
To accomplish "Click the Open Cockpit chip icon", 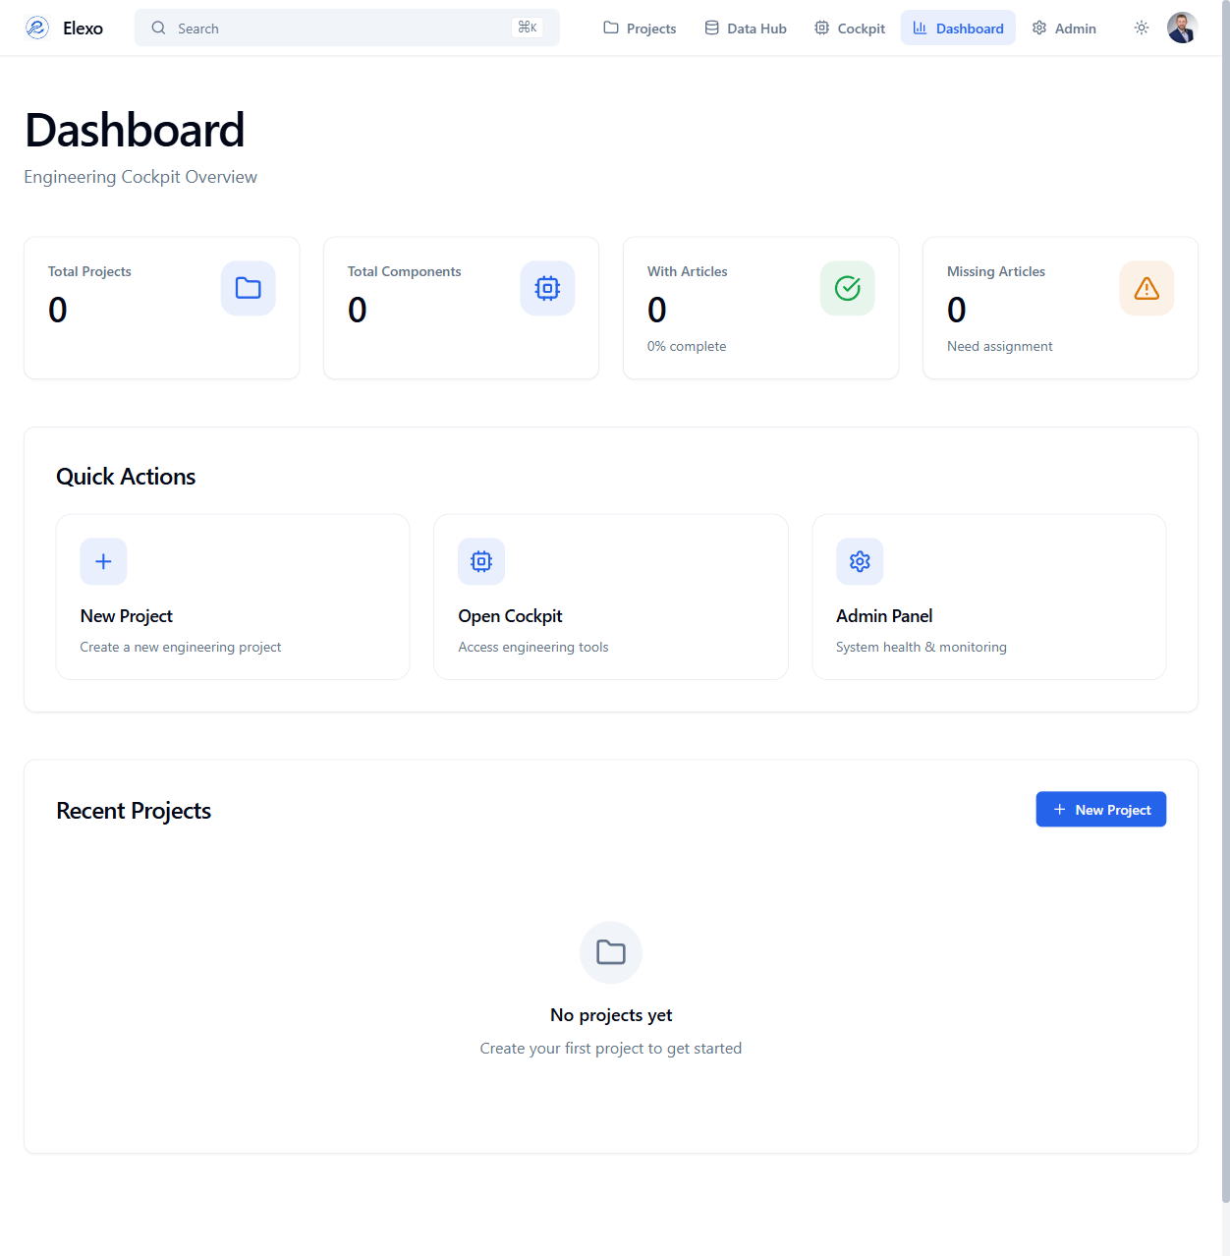I will 481,561.
